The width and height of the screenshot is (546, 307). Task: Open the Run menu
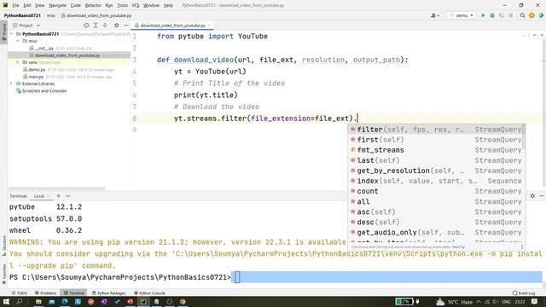pyautogui.click(x=109, y=6)
